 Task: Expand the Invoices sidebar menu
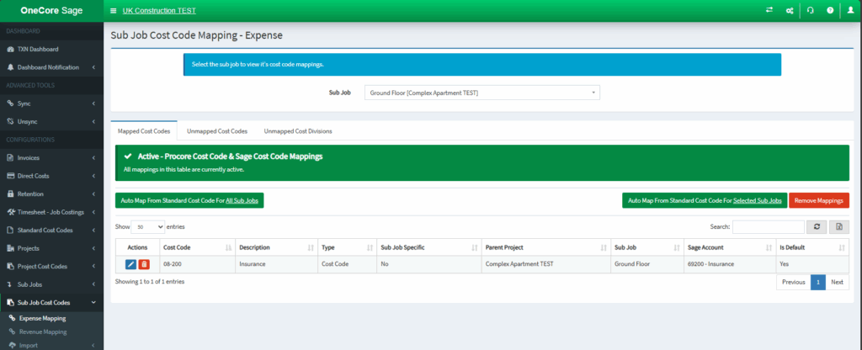[51, 157]
